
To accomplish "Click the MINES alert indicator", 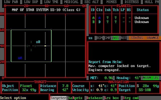I will 111,2.
